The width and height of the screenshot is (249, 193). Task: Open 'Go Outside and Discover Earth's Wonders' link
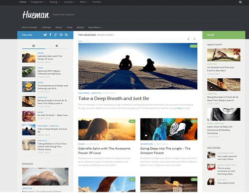coord(221,69)
